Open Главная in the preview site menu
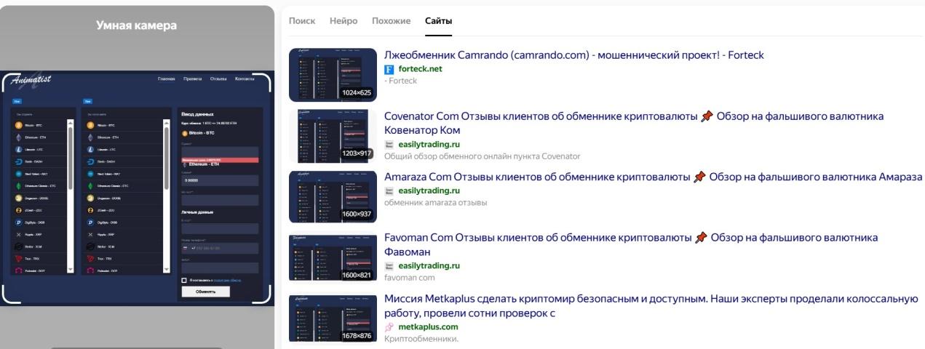 click(167, 79)
